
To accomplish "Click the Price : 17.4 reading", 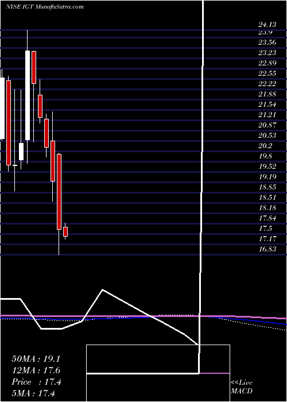I will [x=36, y=382].
